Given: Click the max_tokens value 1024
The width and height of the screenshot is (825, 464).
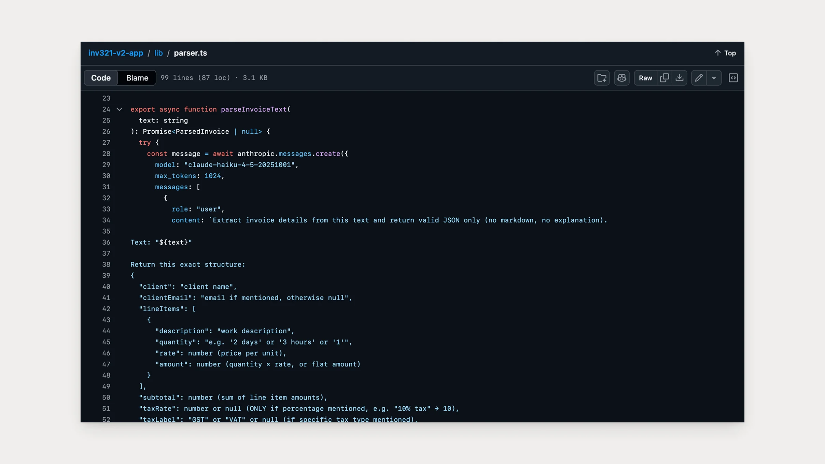Looking at the screenshot, I should (212, 176).
